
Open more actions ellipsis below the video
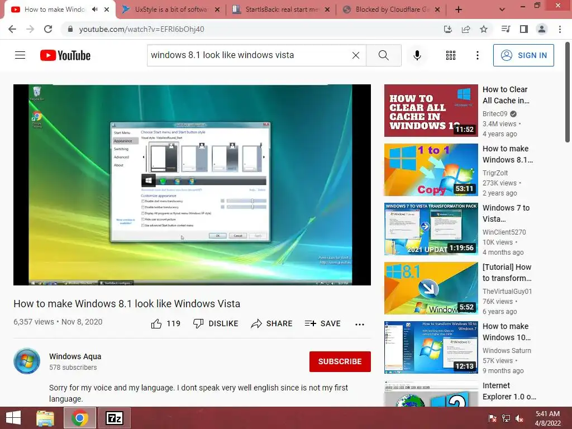pos(360,325)
